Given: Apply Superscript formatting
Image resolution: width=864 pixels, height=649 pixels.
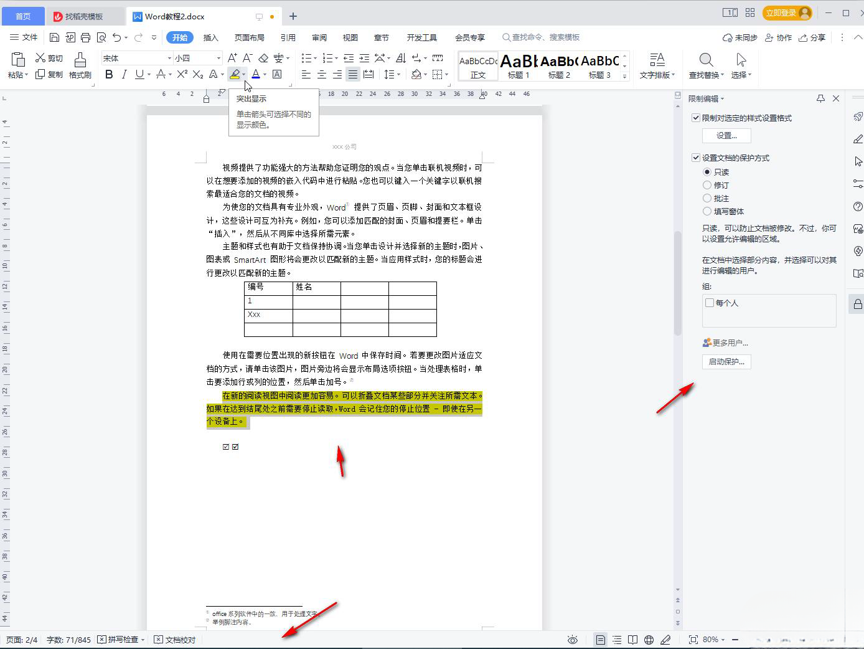Looking at the screenshot, I should tap(182, 74).
